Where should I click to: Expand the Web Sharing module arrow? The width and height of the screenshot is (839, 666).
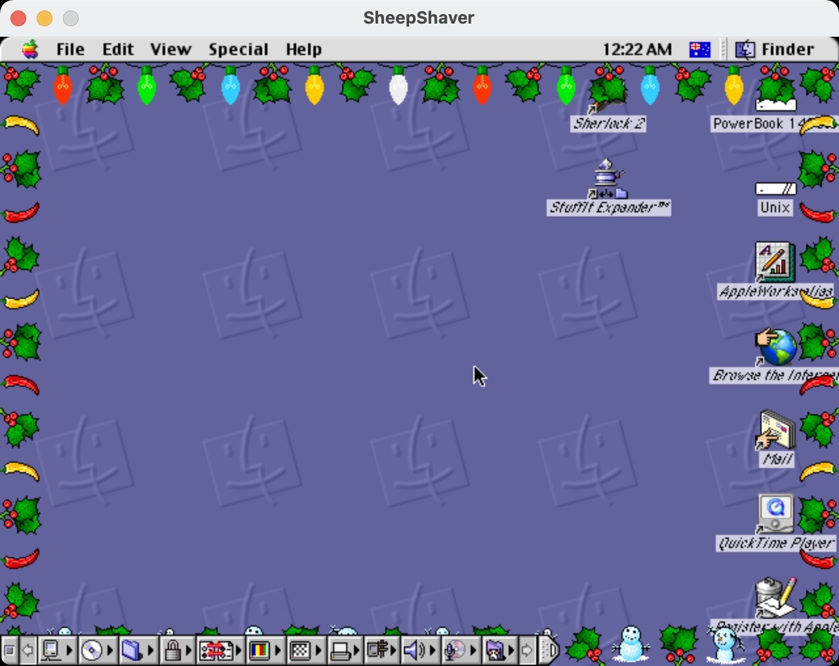pos(512,650)
